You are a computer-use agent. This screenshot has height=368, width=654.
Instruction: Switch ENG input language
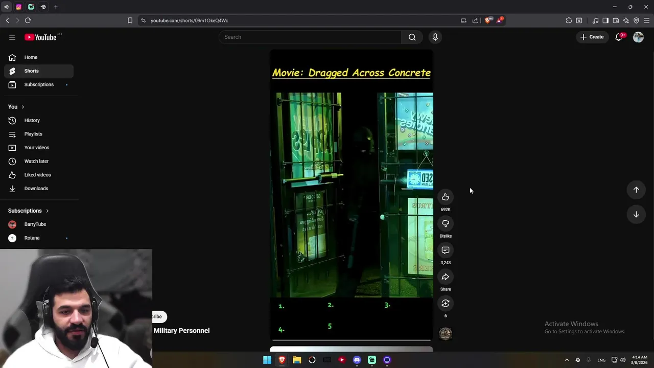(601, 360)
